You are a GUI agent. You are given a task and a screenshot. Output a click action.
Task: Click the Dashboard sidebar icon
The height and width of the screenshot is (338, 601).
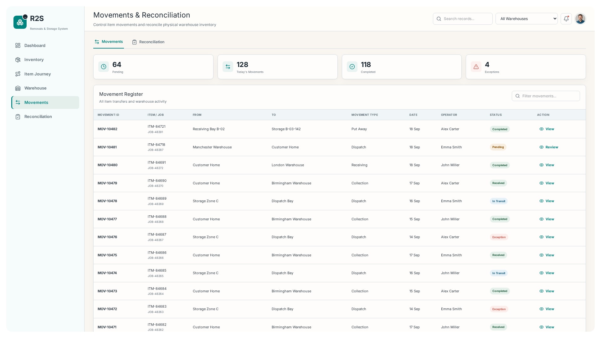point(18,45)
